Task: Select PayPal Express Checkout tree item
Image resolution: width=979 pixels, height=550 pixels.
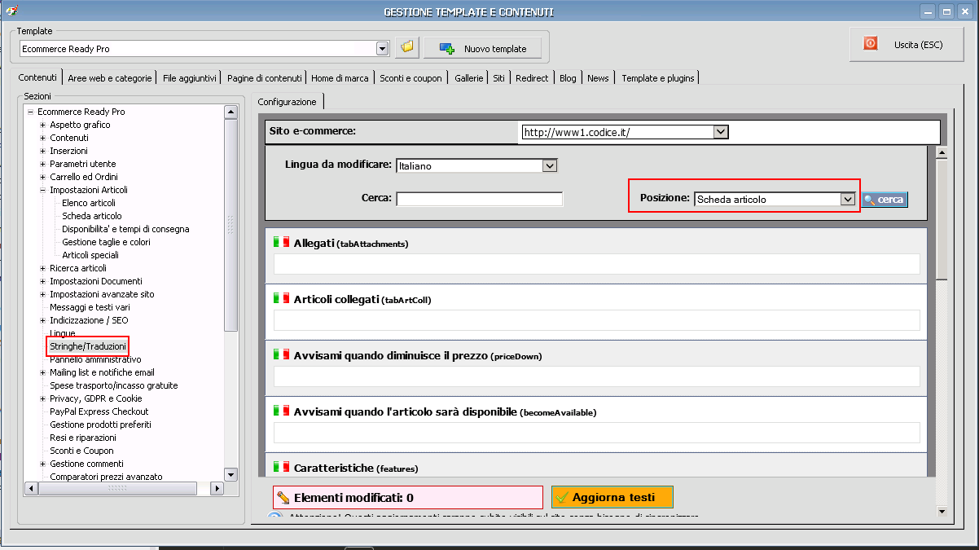Action: [x=99, y=411]
